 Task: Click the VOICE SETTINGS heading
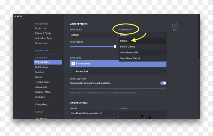[x=79, y=24]
